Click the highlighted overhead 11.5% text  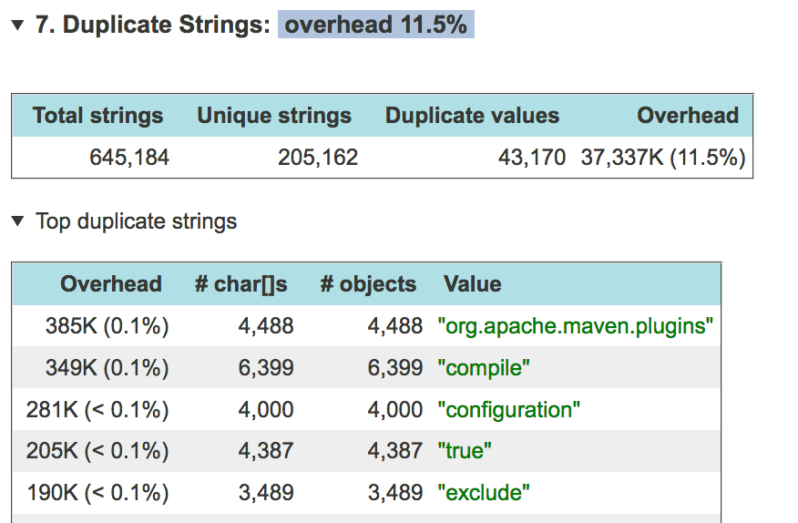pos(375,25)
